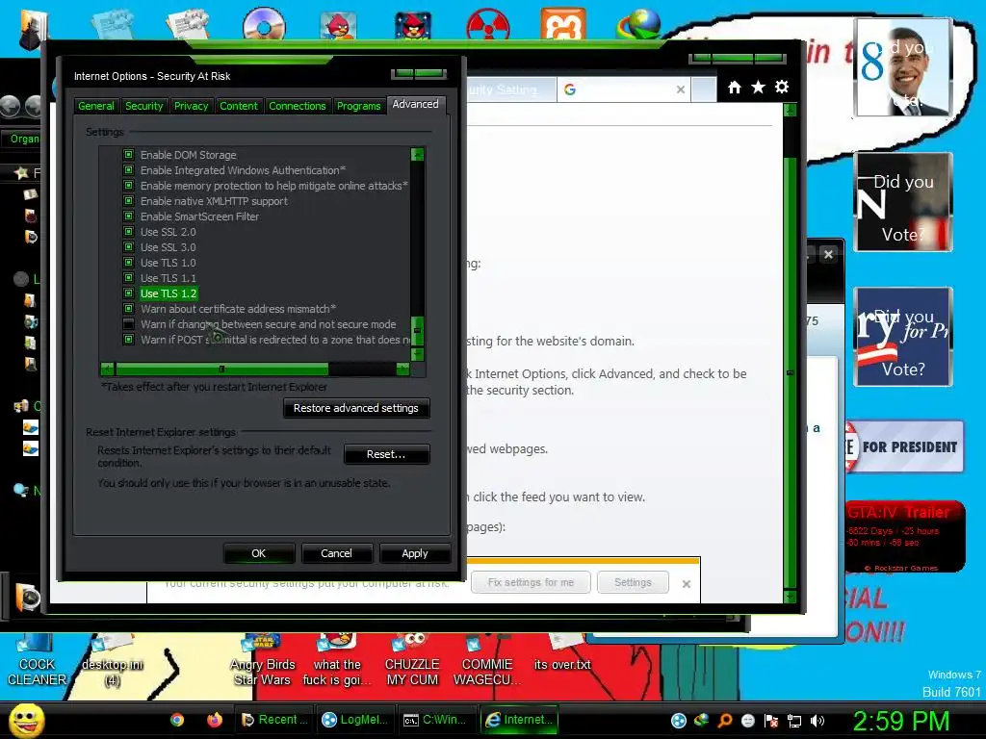This screenshot has height=739, width=986.
Task: Open the Recent taskbar item
Action: point(274,720)
